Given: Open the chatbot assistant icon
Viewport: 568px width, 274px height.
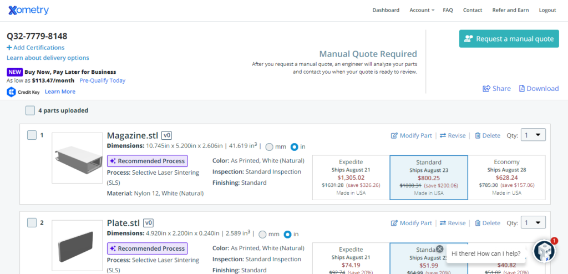Looking at the screenshot, I should point(545,251).
